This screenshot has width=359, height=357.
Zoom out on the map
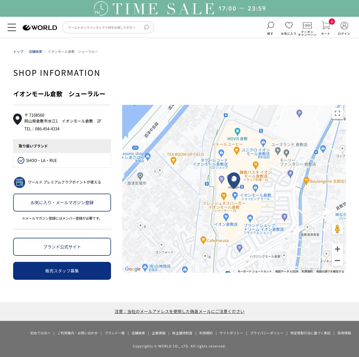pyautogui.click(x=337, y=260)
